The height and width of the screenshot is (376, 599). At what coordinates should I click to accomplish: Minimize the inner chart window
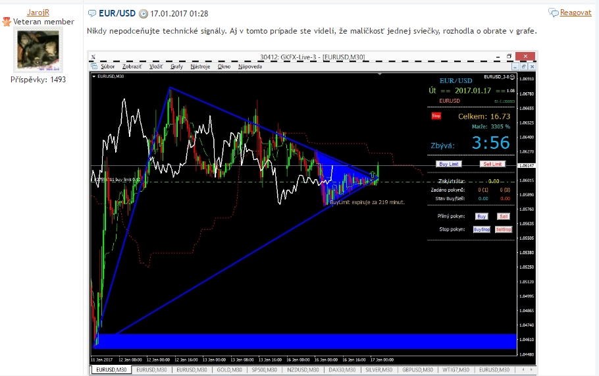click(x=515, y=67)
